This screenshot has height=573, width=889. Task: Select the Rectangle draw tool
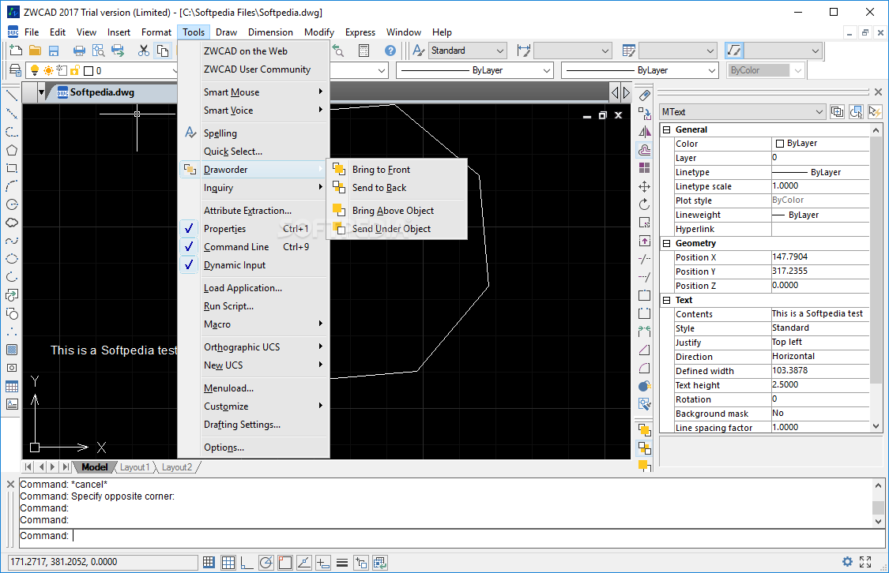pyautogui.click(x=11, y=168)
